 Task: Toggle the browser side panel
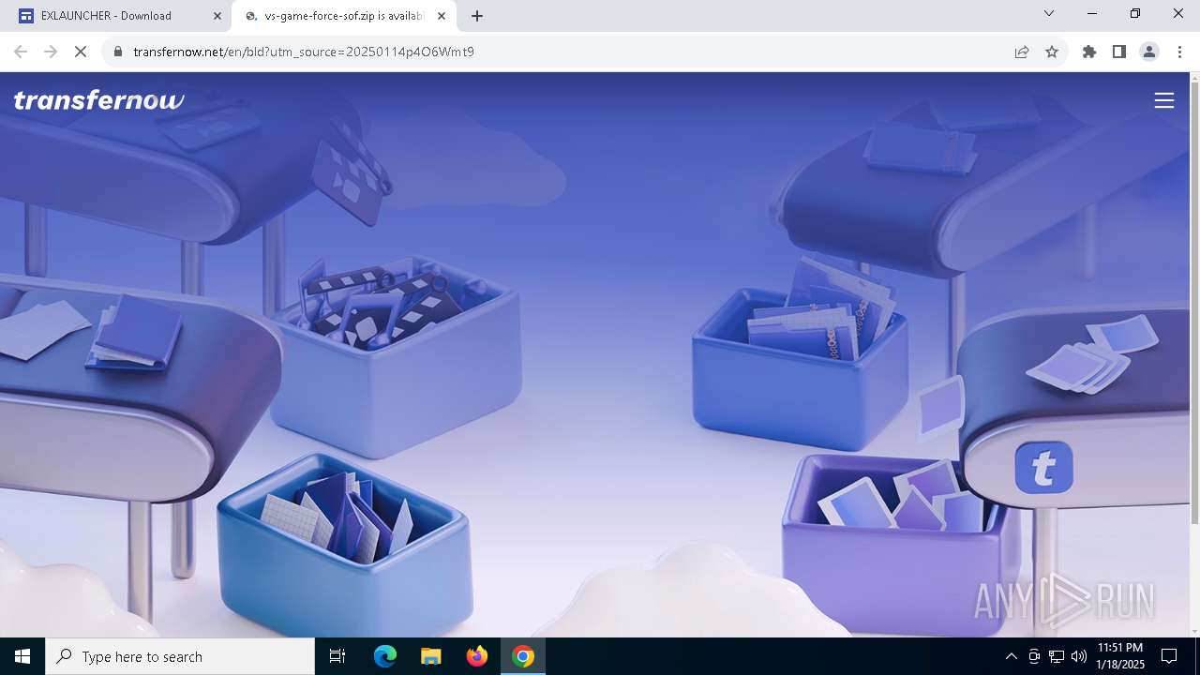tap(1119, 52)
